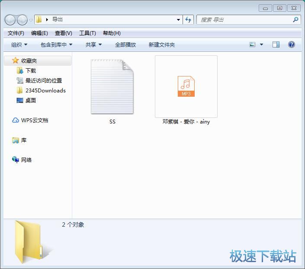Viewport: 305px width, 269px height.
Task: Click the SS file name label
Action: 112,122
